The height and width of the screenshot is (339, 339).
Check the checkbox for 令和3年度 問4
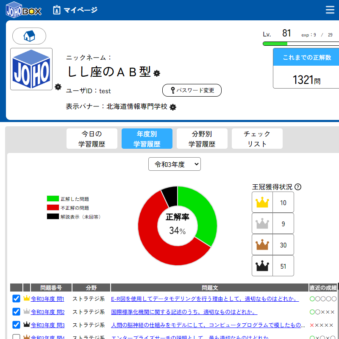[x=16, y=337]
